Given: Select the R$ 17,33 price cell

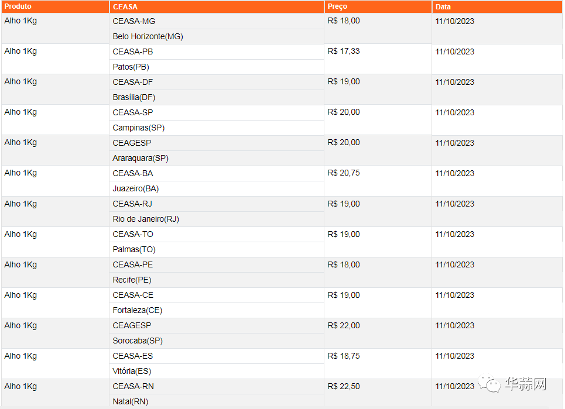Looking at the screenshot, I should click(x=344, y=51).
